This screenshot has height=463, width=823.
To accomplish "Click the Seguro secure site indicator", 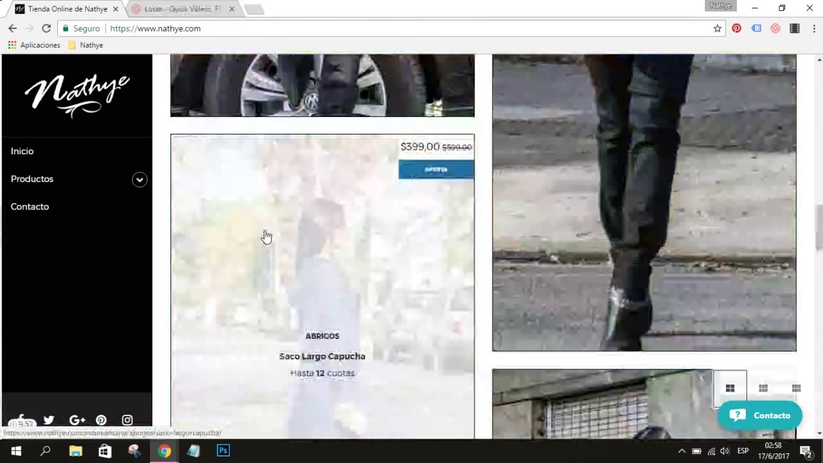I will (x=81, y=28).
